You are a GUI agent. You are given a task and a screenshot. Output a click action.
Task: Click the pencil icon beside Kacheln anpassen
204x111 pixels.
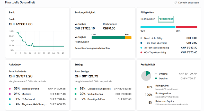(x=175, y=3)
